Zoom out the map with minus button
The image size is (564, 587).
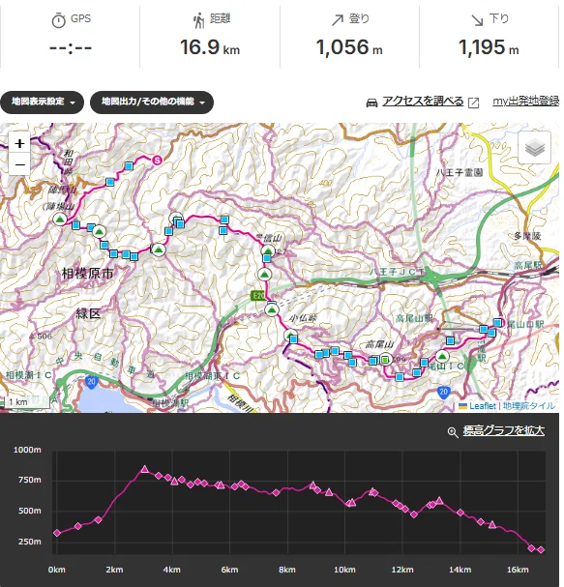click(x=19, y=164)
